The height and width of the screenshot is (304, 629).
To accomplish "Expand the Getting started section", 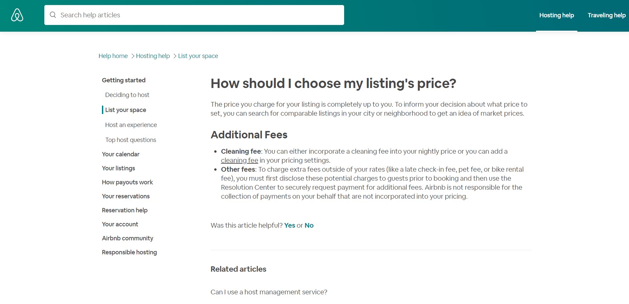I will pos(124,80).
